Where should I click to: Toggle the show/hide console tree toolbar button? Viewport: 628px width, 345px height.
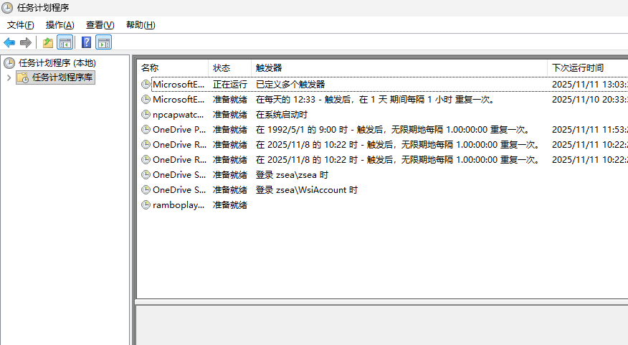tap(65, 42)
